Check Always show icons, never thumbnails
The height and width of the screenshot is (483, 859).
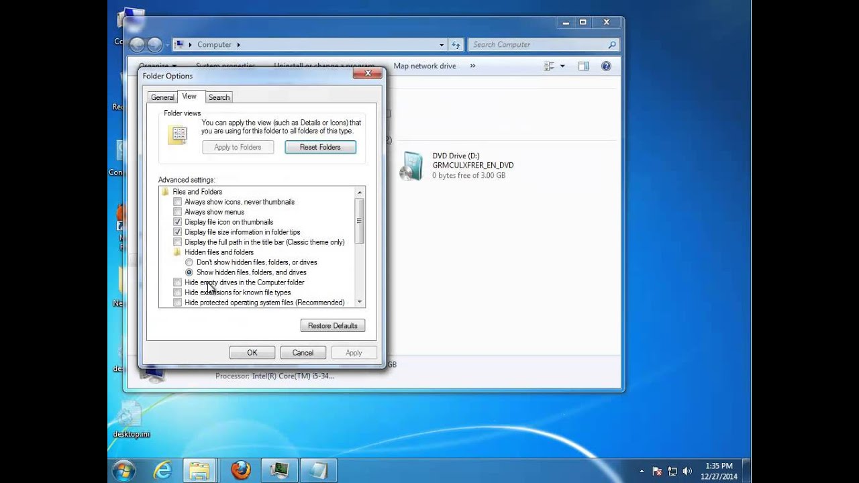pyautogui.click(x=178, y=202)
